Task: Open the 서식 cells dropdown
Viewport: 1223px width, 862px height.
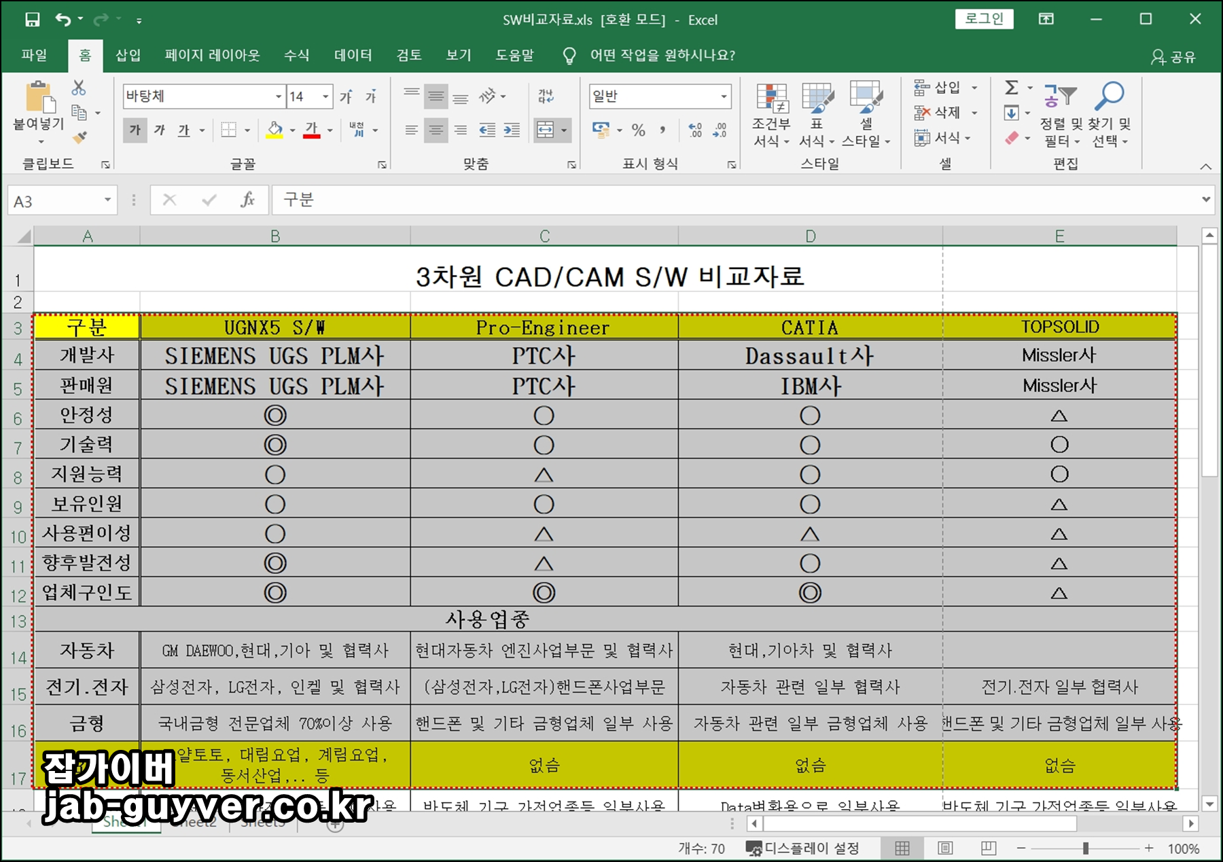Action: (x=968, y=138)
